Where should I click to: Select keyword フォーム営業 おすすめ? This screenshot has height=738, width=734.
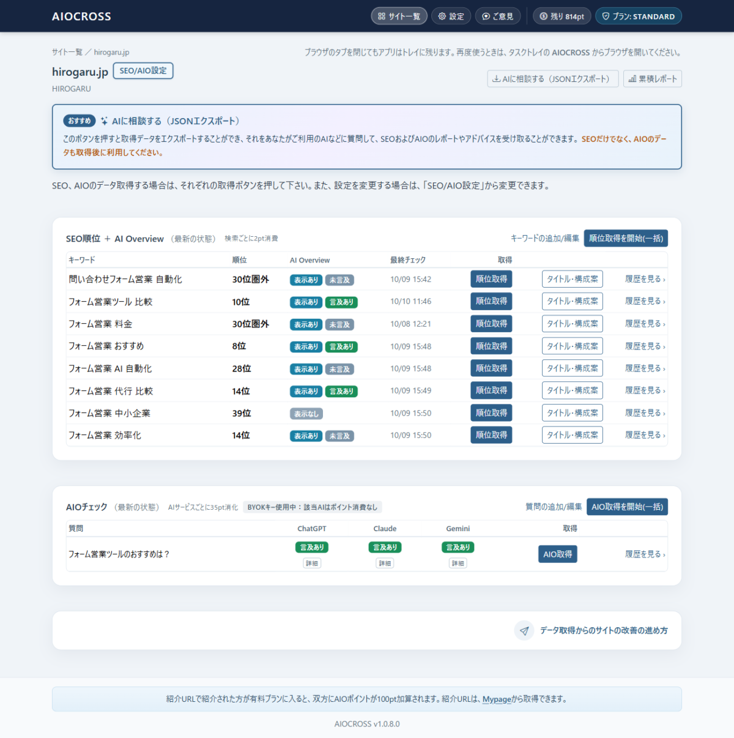pyautogui.click(x=106, y=346)
